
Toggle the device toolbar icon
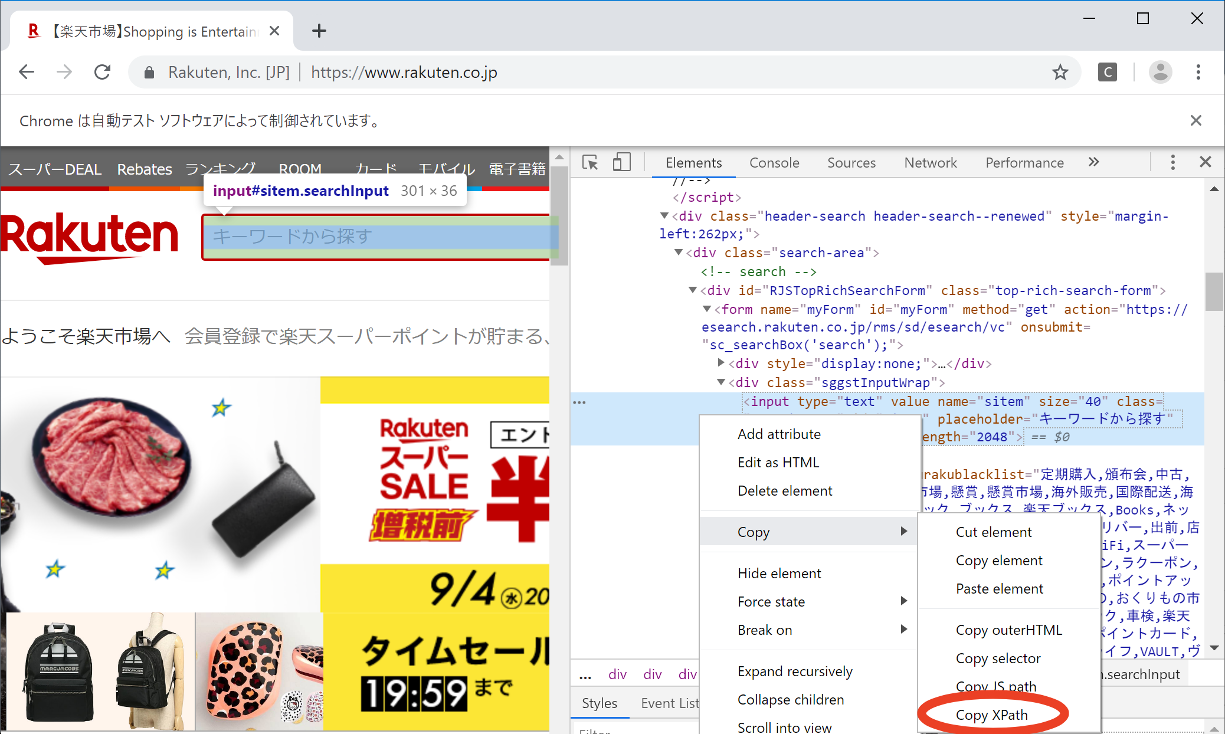pos(621,162)
